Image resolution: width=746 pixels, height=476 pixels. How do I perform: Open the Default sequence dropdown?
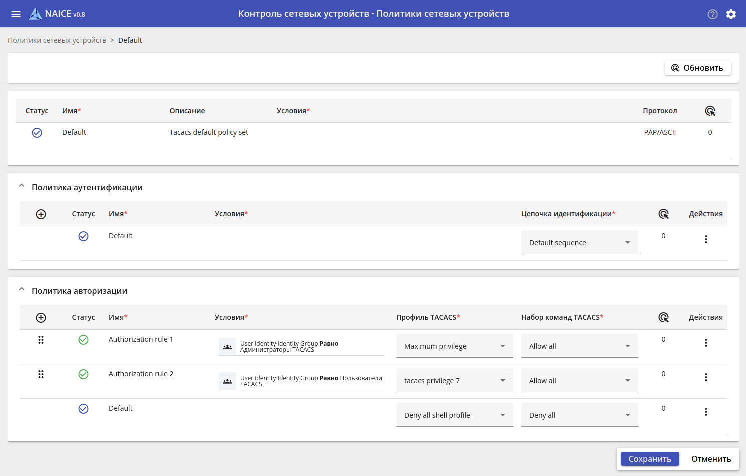pyautogui.click(x=579, y=243)
